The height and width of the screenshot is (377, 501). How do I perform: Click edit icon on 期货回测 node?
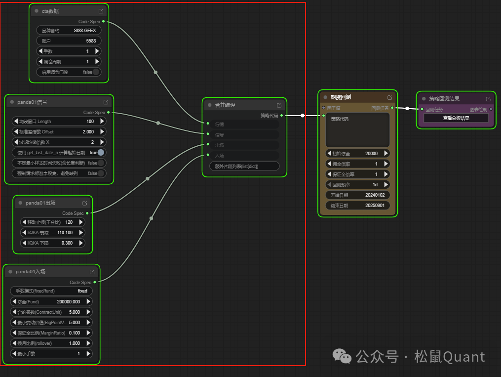tap(389, 97)
